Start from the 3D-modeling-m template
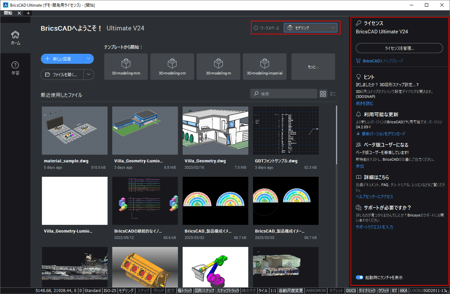 pos(218,67)
